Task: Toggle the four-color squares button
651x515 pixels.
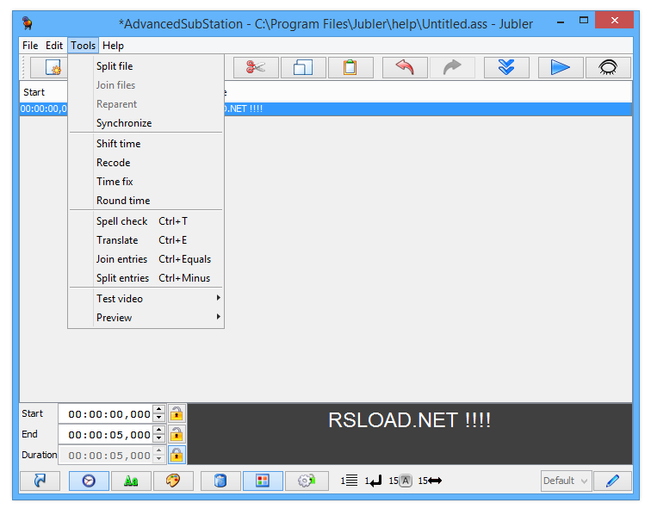Action: 263,481
